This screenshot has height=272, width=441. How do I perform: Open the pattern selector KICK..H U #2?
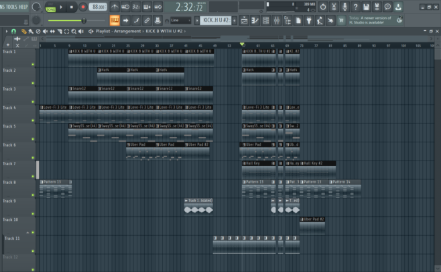tap(216, 21)
